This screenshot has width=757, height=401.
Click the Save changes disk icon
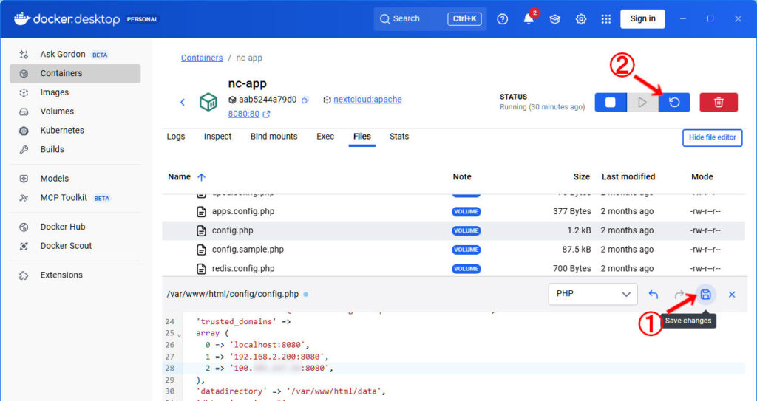point(705,295)
